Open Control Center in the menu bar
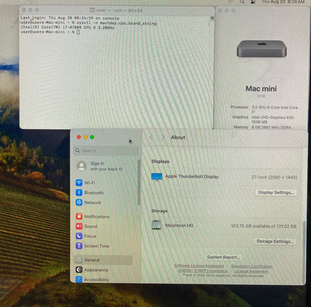Viewport: 311px width, 307px height. point(253,2)
